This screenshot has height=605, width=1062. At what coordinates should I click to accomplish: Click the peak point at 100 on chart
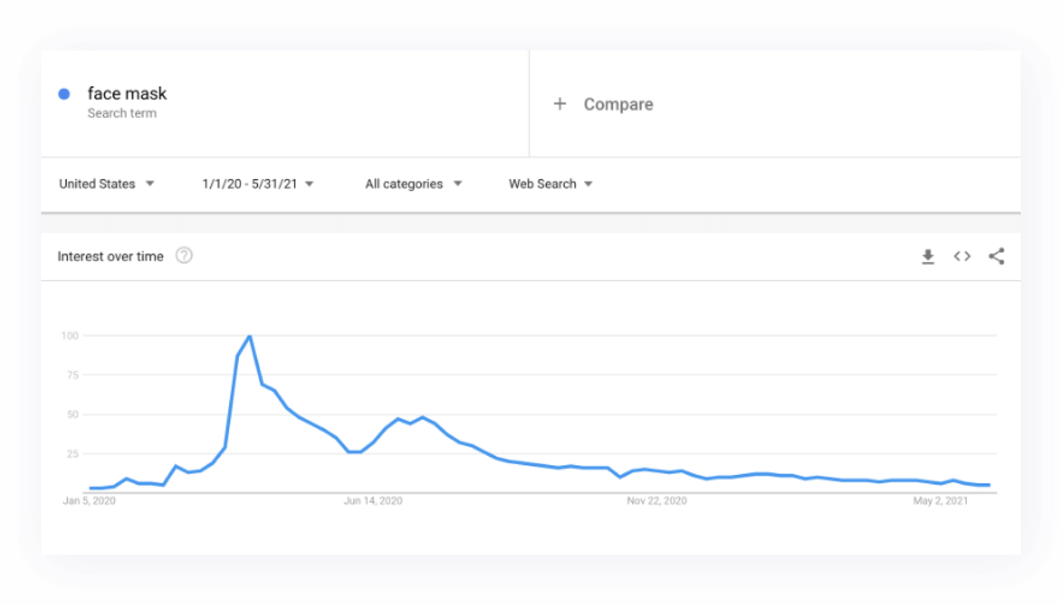point(250,336)
